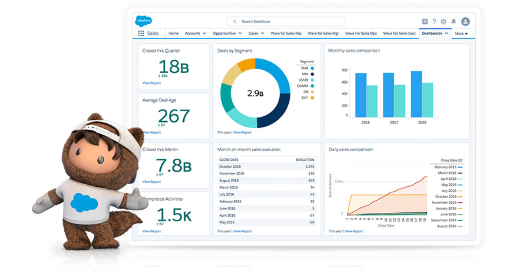Screen dimensions: 521x273
Task: Expand the More navigation menu
Action: (x=462, y=33)
